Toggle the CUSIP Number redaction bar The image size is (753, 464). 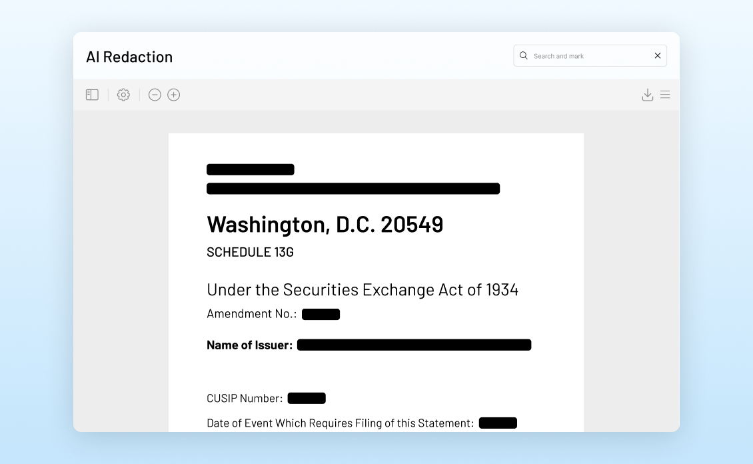(x=307, y=397)
